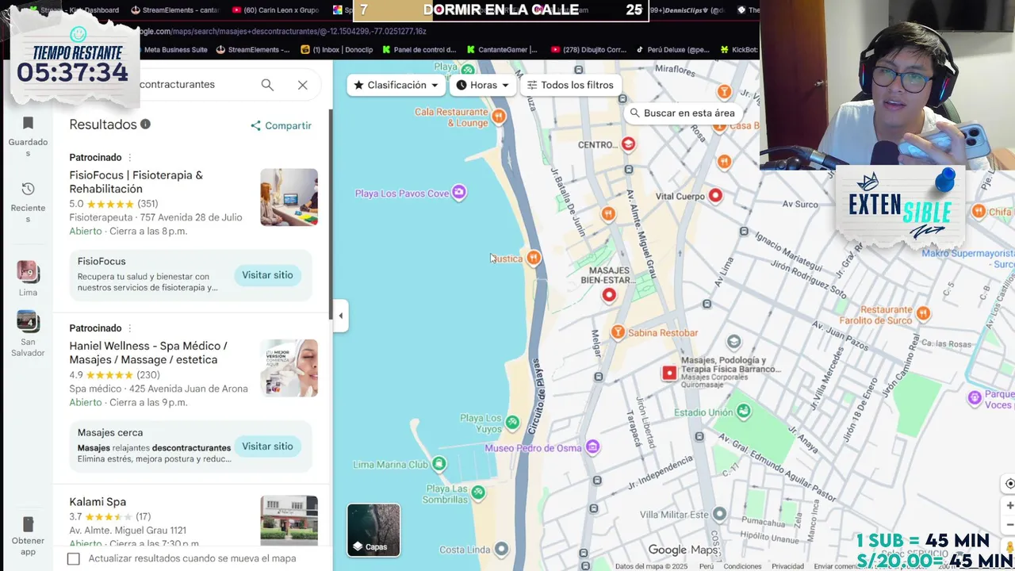Open the Panel de control bookmark
The height and width of the screenshot is (571, 1015).
tap(419, 49)
